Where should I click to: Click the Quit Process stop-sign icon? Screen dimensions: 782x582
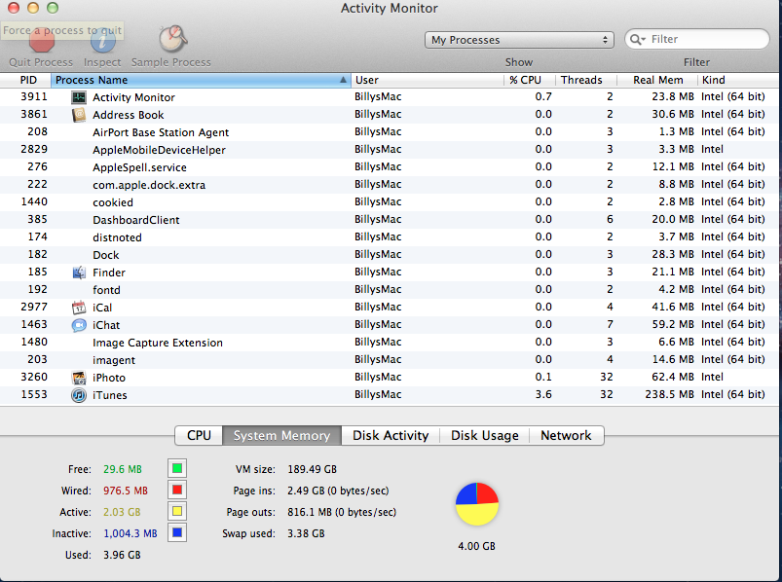point(42,40)
